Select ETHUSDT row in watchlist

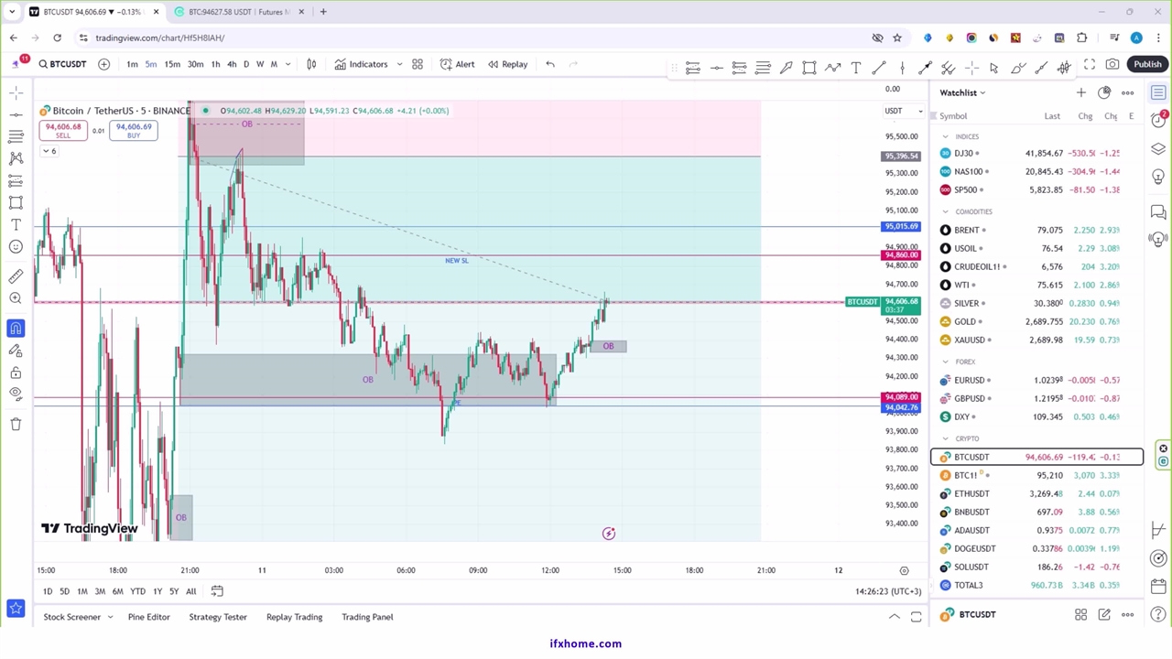1037,493
